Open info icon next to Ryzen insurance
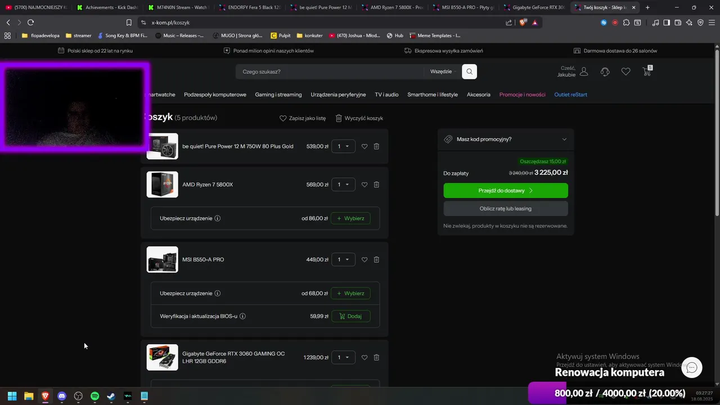Image resolution: width=720 pixels, height=405 pixels. tap(218, 218)
